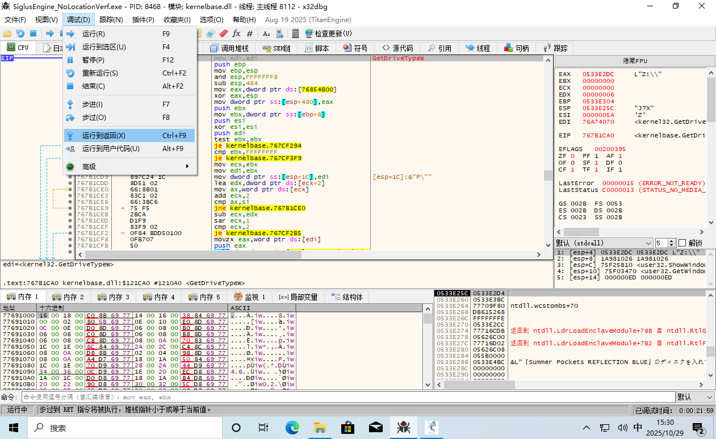The width and height of the screenshot is (716, 439).
Task: Open the 内存 2 dump tab
Action: 68,296
